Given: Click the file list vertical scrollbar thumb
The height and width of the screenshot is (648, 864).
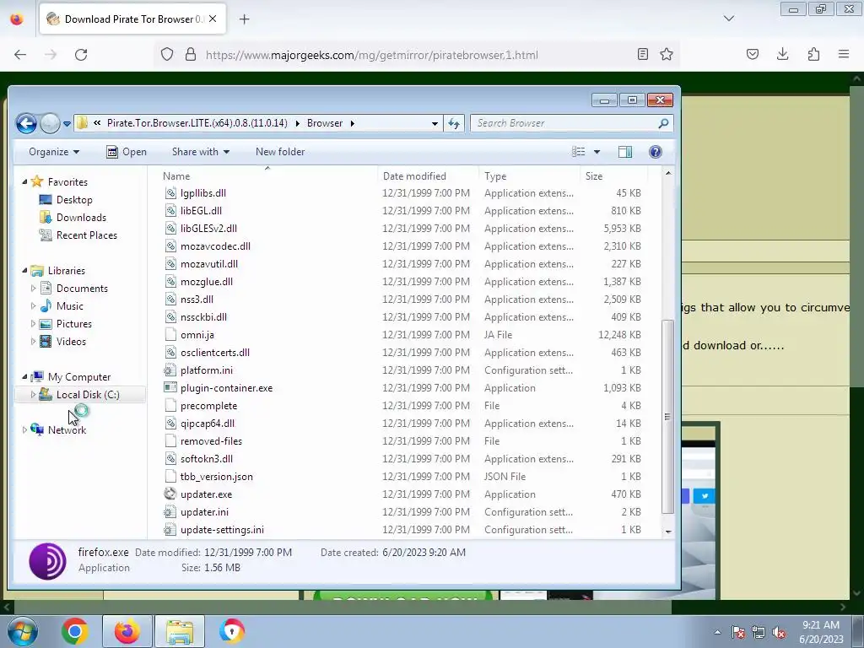Looking at the screenshot, I should coord(668,416).
